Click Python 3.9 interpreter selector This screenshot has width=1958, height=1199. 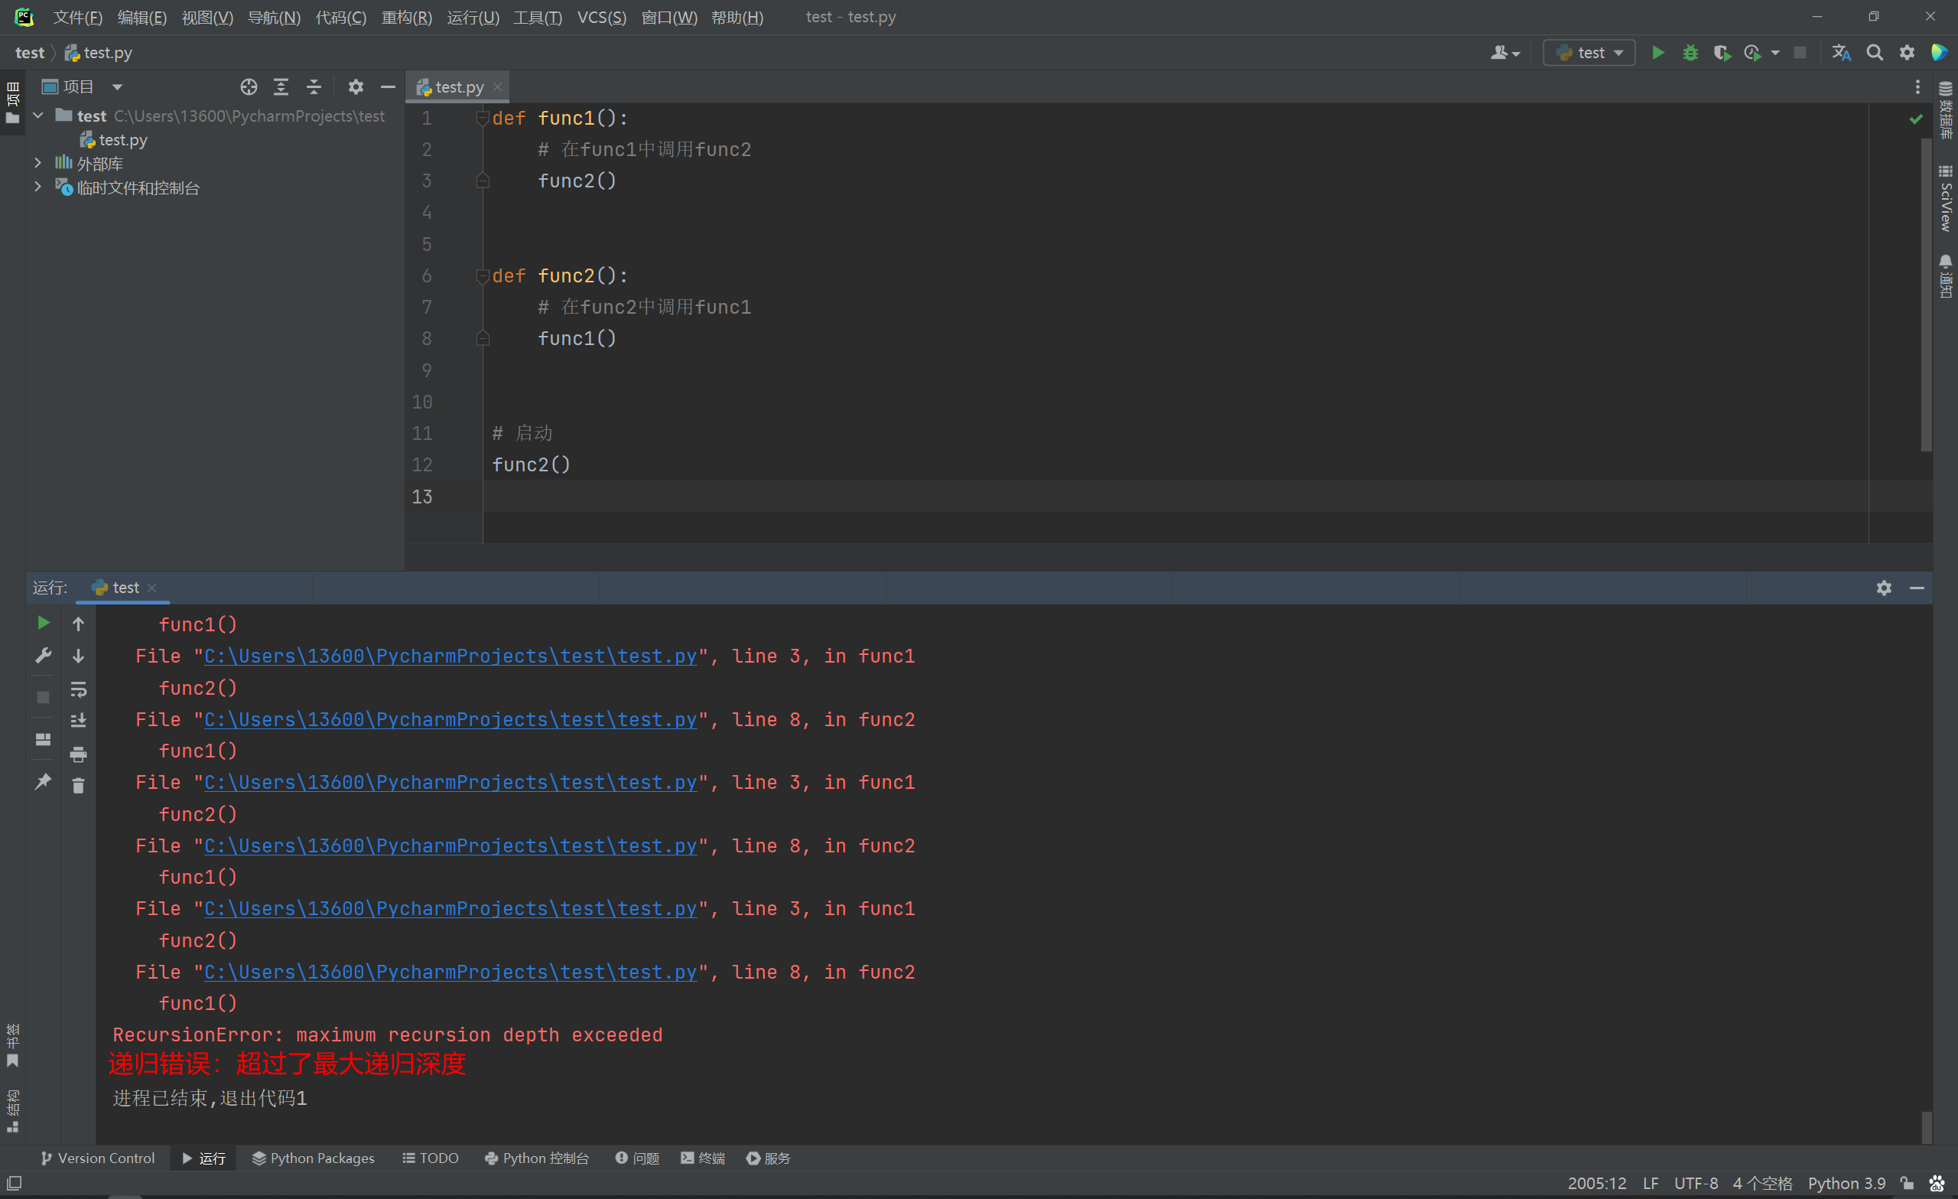1847,1183
